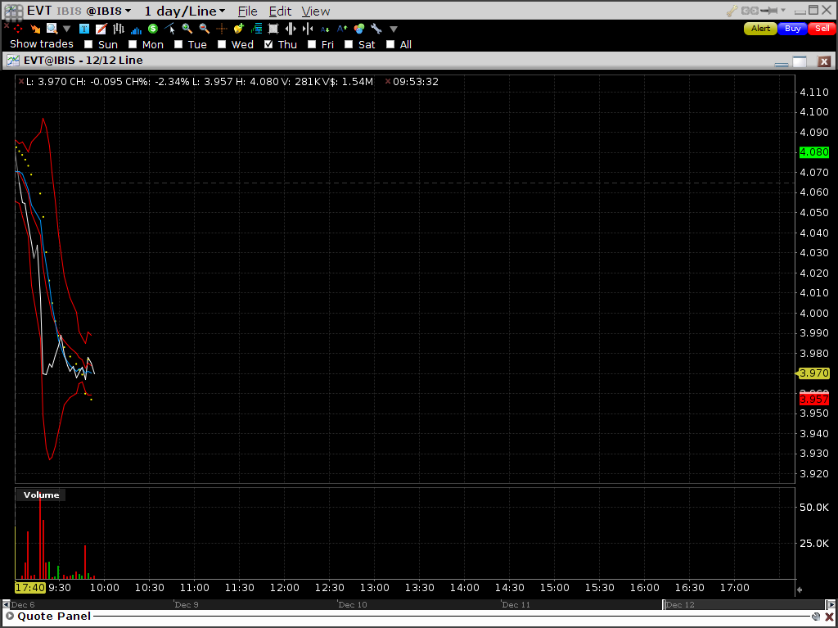Click the yellow 17:40 time label

pyautogui.click(x=30, y=587)
